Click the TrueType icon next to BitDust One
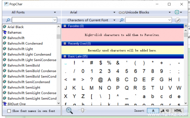The height and width of the screenshot is (118, 190). 5,104
